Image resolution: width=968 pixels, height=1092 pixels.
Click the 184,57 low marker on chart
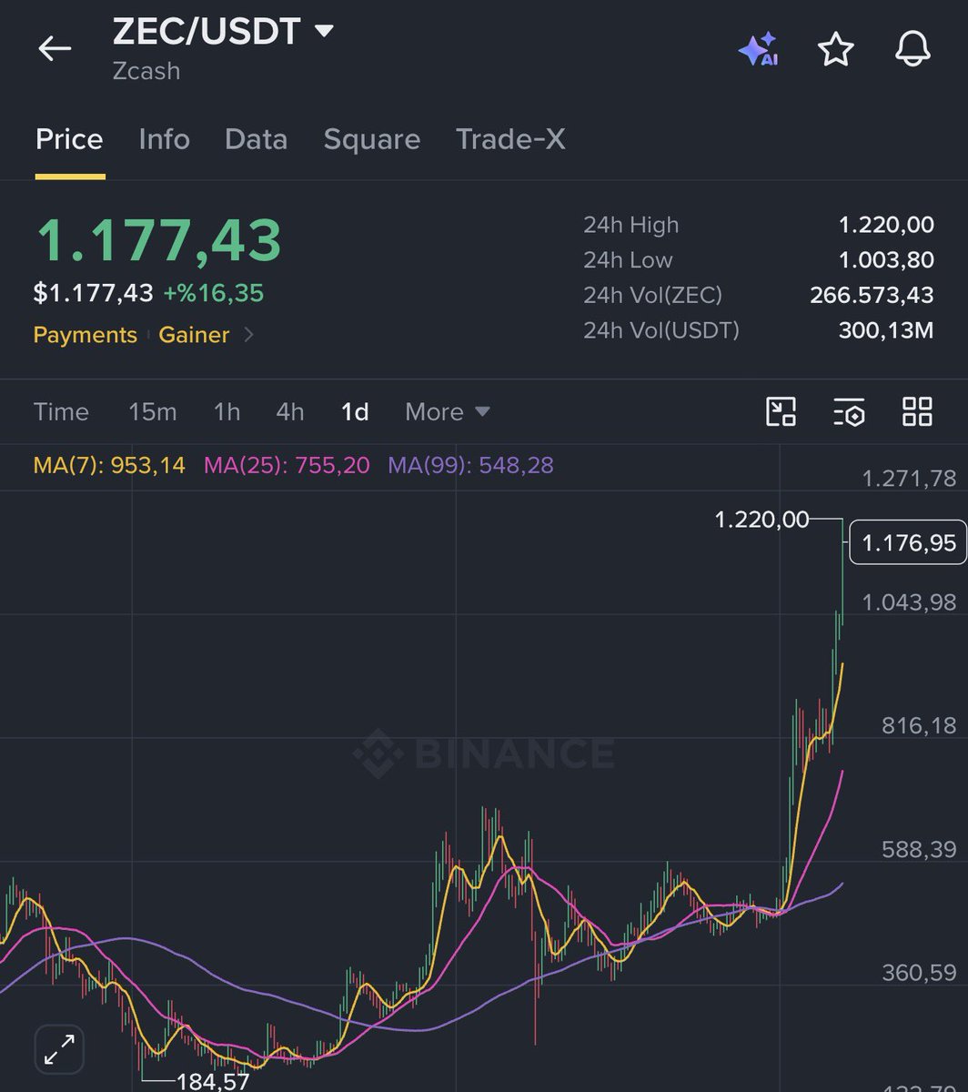(213, 1081)
